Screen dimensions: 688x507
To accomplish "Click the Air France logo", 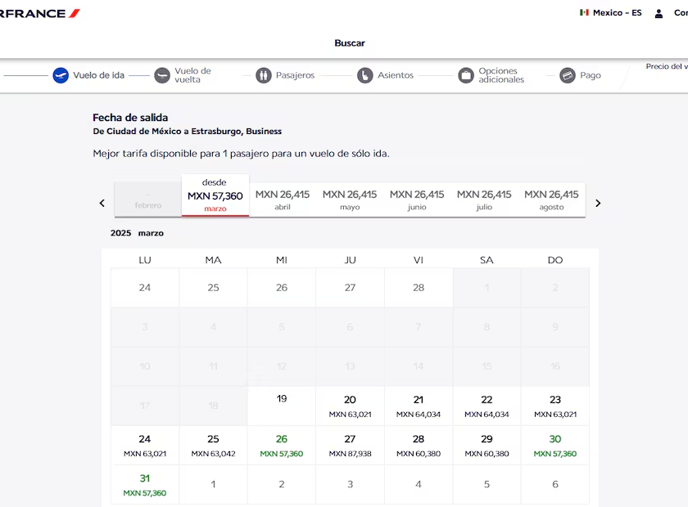I will click(39, 13).
